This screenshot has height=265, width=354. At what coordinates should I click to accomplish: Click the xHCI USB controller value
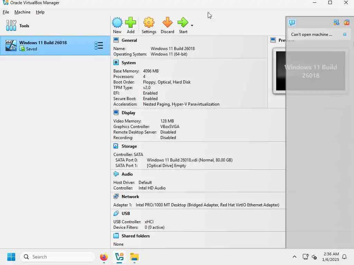pyautogui.click(x=149, y=222)
